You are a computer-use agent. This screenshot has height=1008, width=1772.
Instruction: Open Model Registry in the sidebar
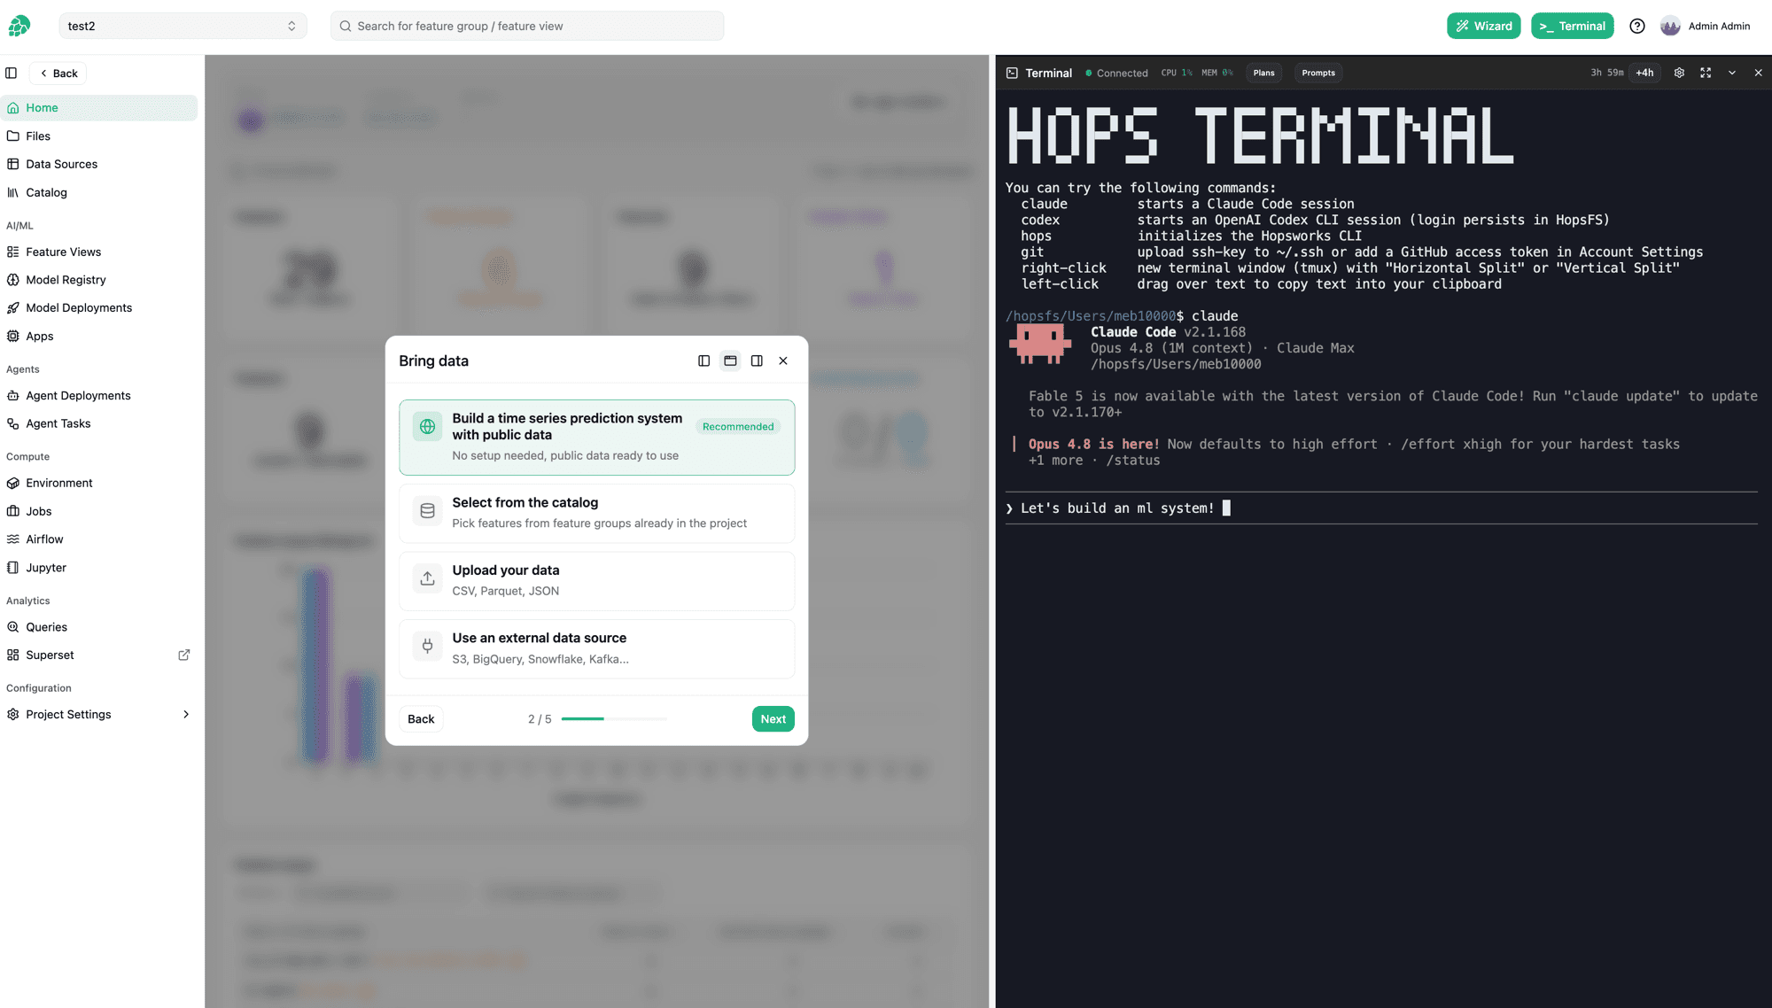(99, 279)
